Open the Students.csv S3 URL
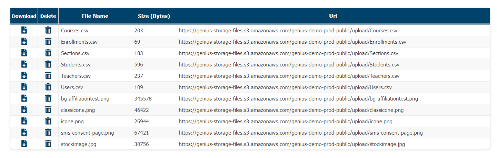The width and height of the screenshot is (497, 158). click(289, 65)
